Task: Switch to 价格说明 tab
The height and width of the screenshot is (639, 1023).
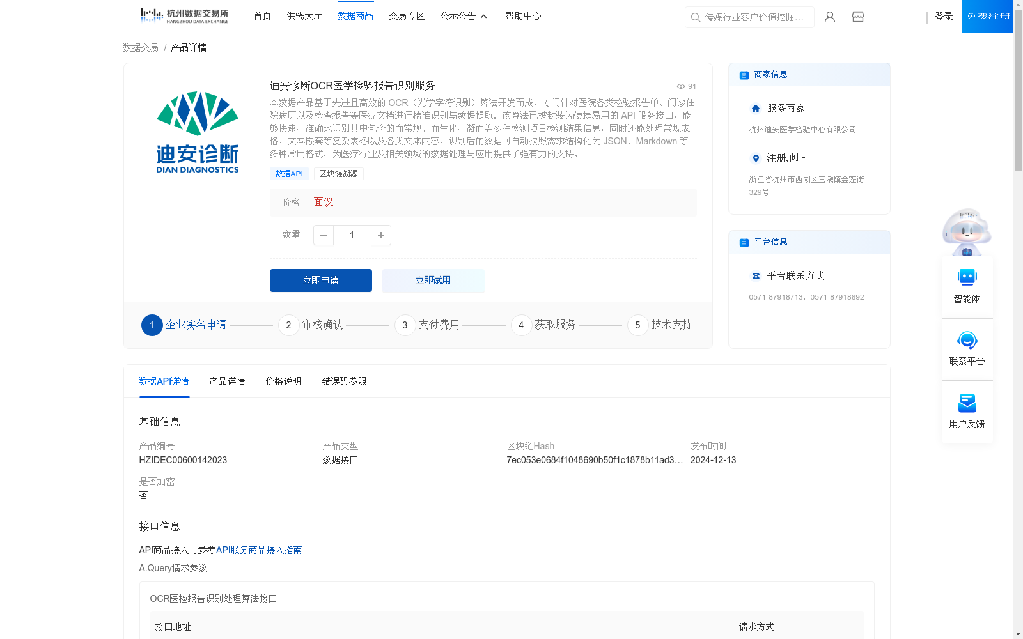Action: 283,381
